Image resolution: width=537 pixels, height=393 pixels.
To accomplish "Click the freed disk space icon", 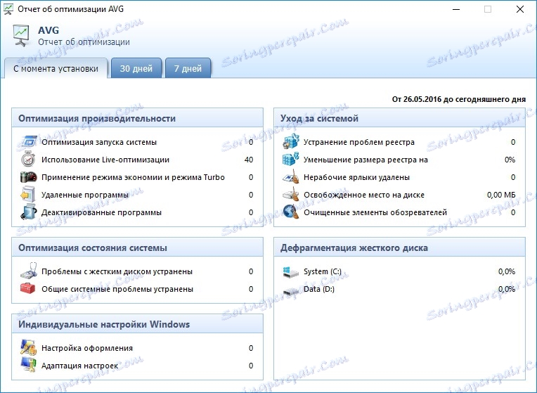I will pos(291,195).
